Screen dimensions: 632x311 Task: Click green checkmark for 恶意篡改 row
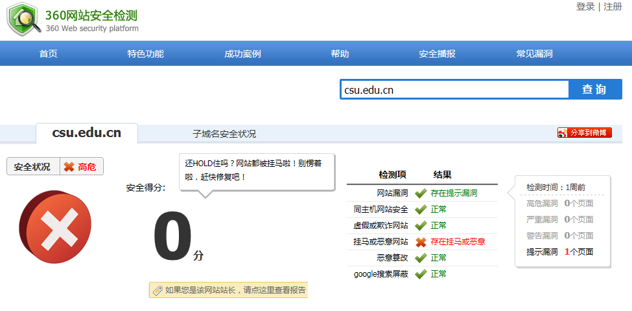pos(421,258)
